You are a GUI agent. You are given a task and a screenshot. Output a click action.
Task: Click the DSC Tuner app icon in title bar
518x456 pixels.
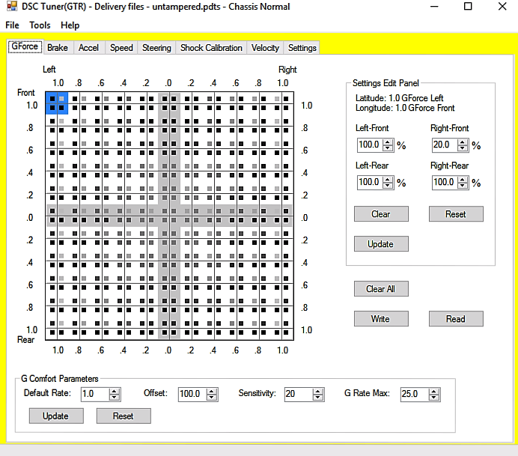[x=12, y=6]
